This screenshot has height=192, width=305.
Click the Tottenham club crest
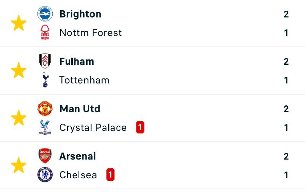pyautogui.click(x=45, y=80)
